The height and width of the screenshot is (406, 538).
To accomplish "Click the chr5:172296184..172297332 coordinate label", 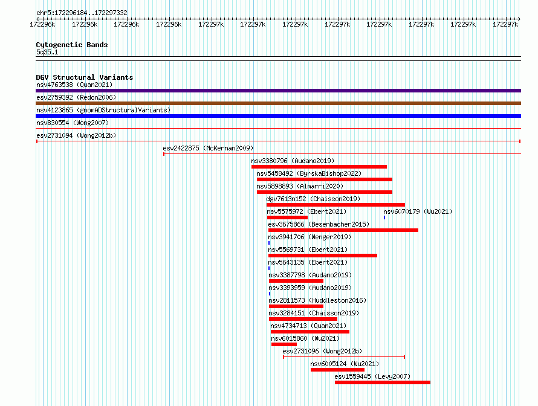I will click(x=82, y=13).
